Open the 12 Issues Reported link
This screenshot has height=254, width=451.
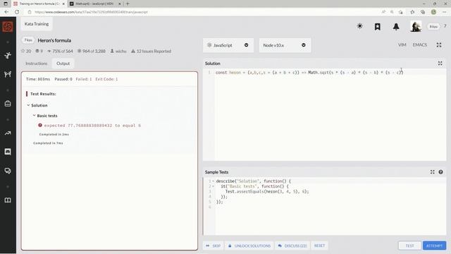[151, 51]
